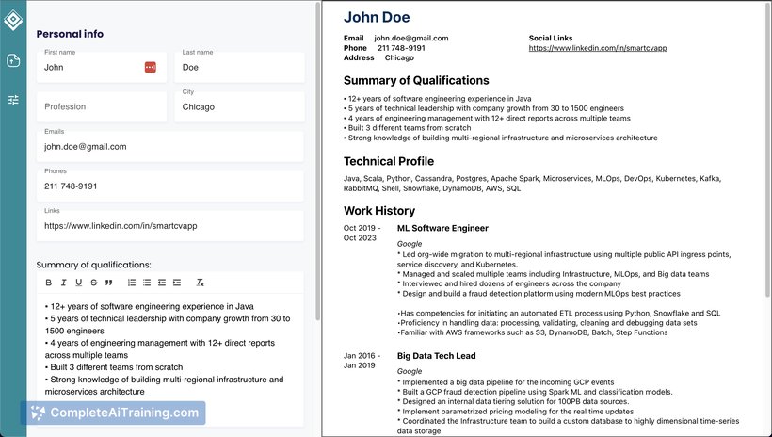Image resolution: width=772 pixels, height=437 pixels.
Task: Click the 'Oct 2019 - Oct 2023' date range
Action: [362, 233]
